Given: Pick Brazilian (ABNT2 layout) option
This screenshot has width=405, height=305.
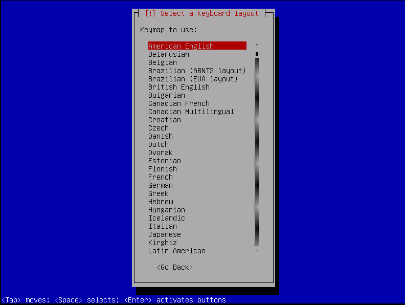Looking at the screenshot, I should [x=197, y=71].
